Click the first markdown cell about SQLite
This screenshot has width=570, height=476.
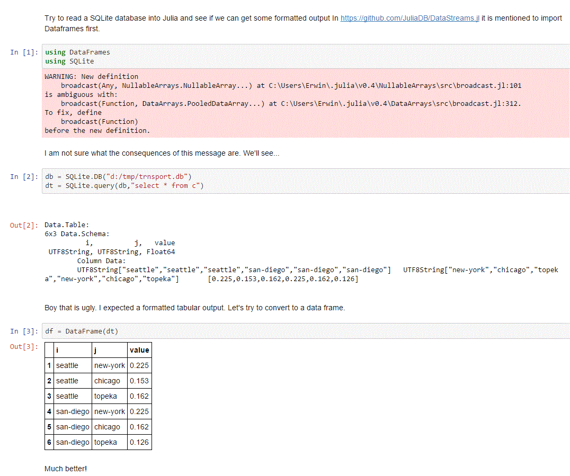click(x=159, y=23)
